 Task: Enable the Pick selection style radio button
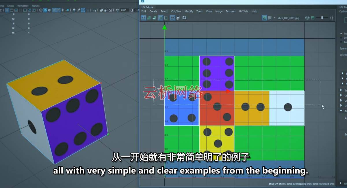(x=342, y=33)
